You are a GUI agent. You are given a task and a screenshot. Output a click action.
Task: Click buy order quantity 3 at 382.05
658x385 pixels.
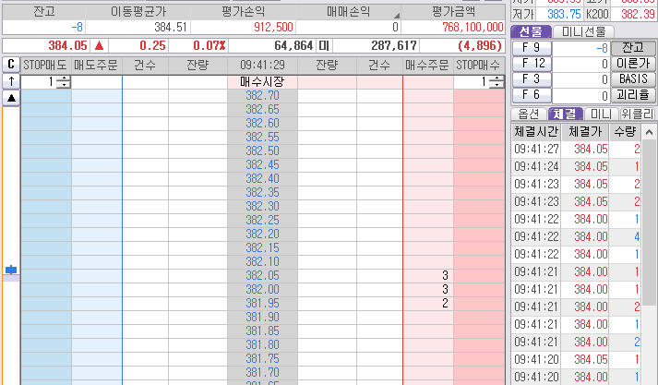[x=428, y=276]
